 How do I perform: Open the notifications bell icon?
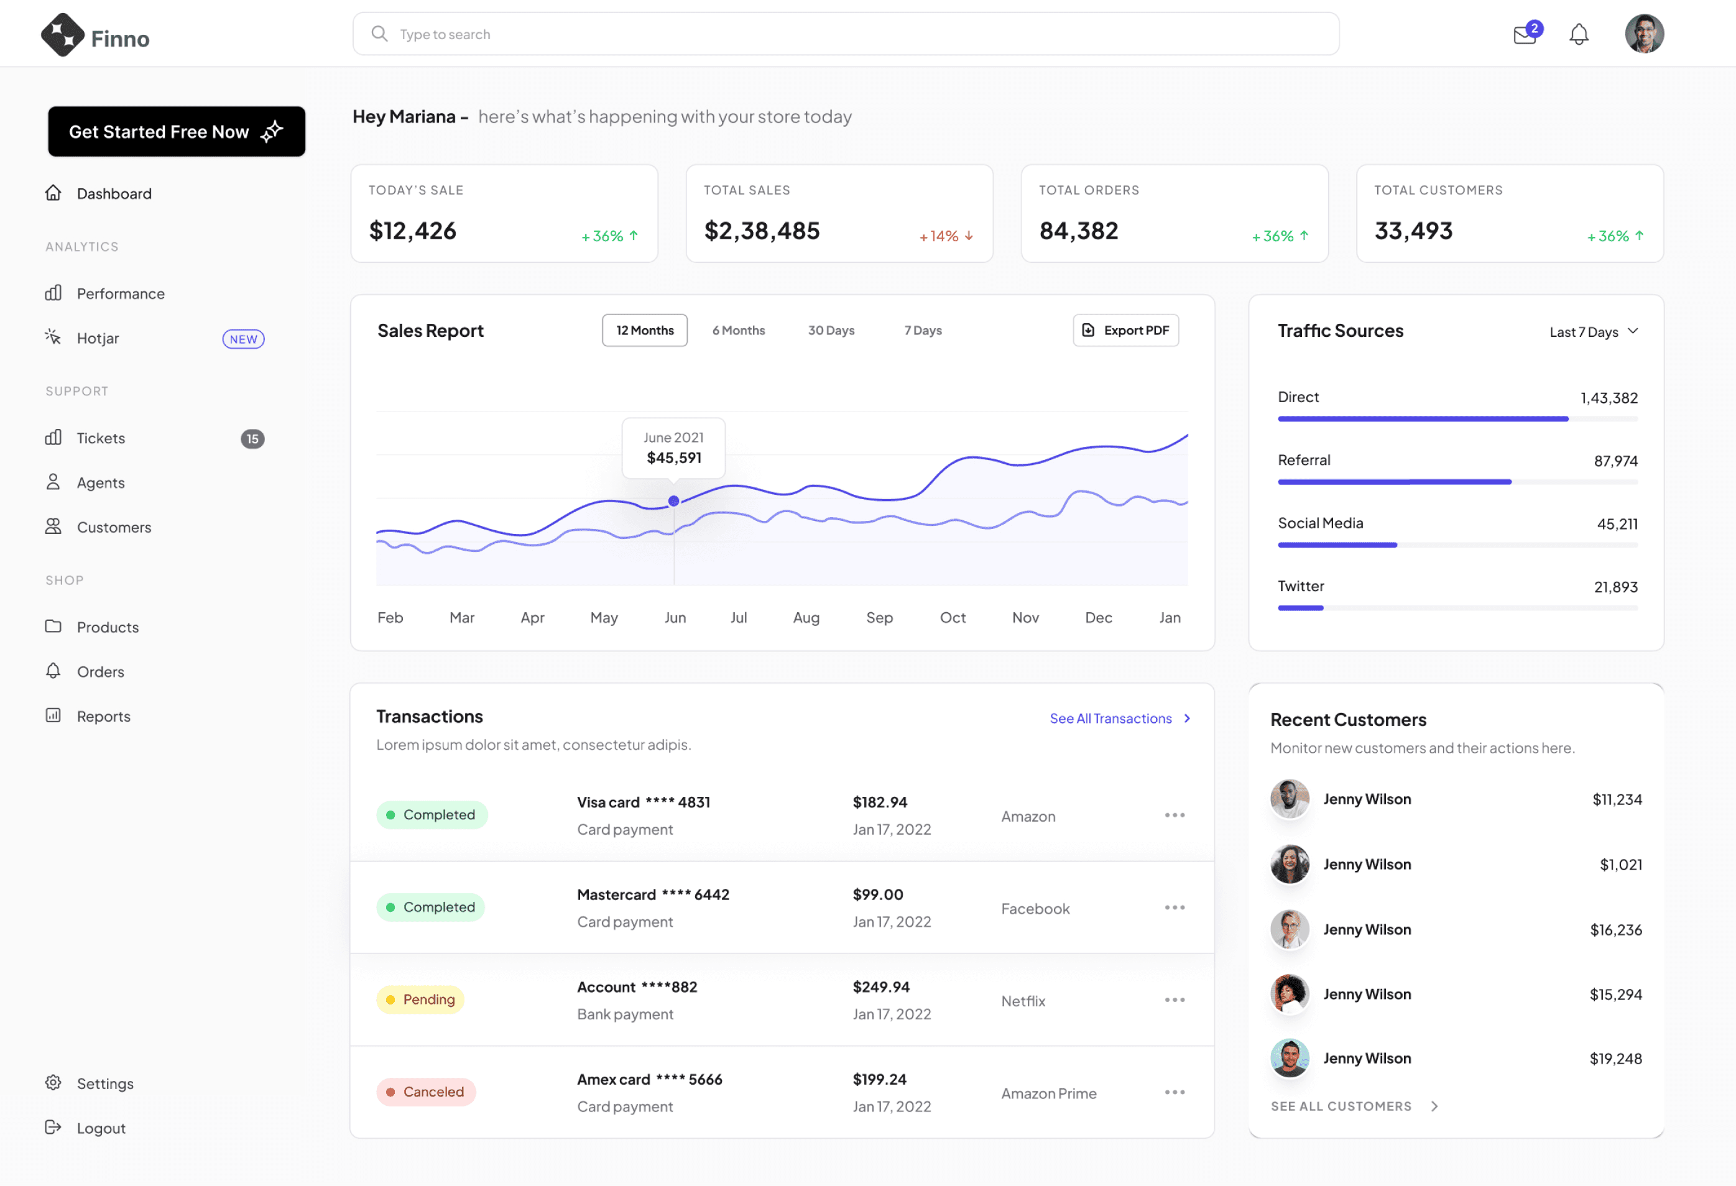[1579, 34]
